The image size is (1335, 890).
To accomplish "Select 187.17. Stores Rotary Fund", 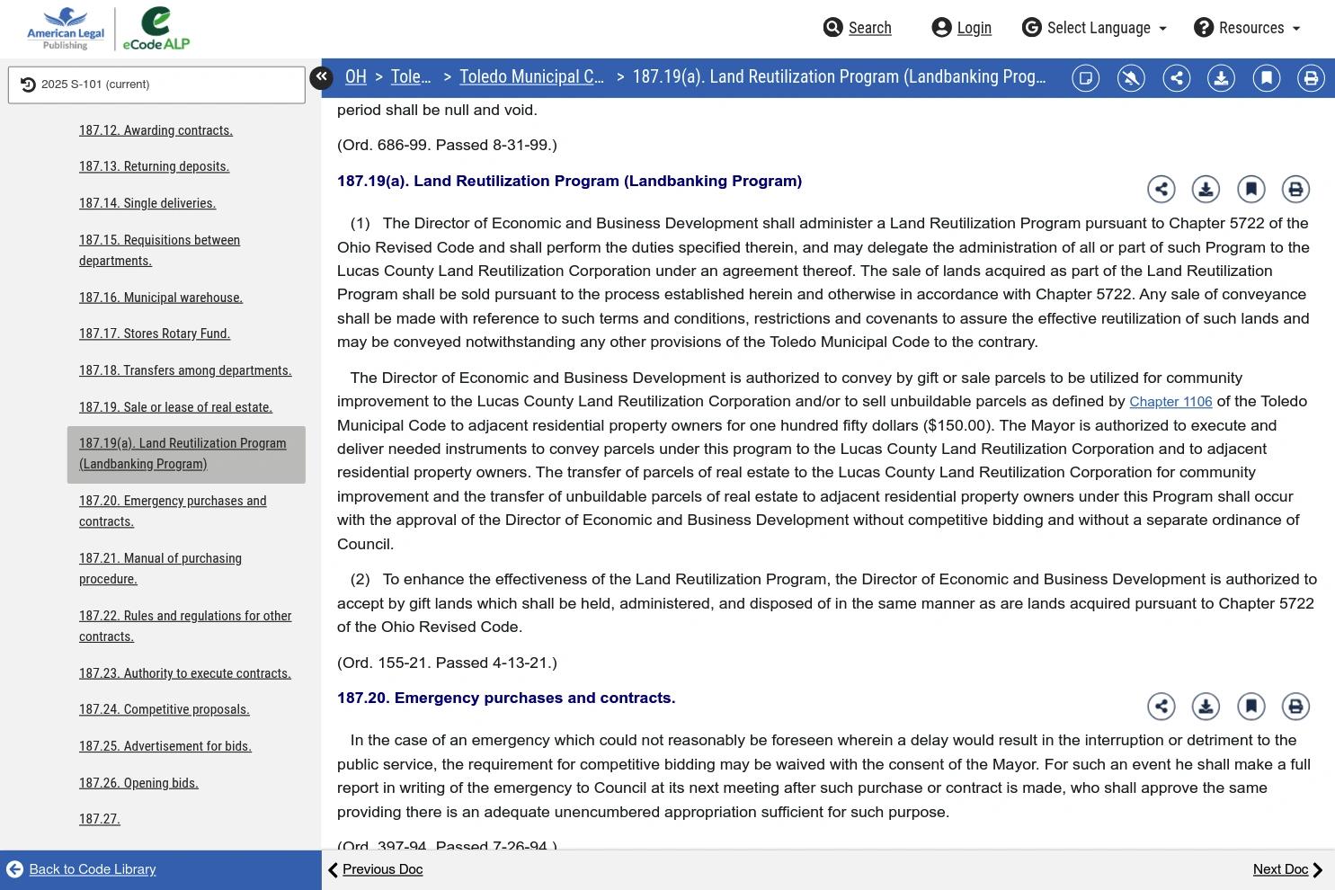I will [x=155, y=334].
